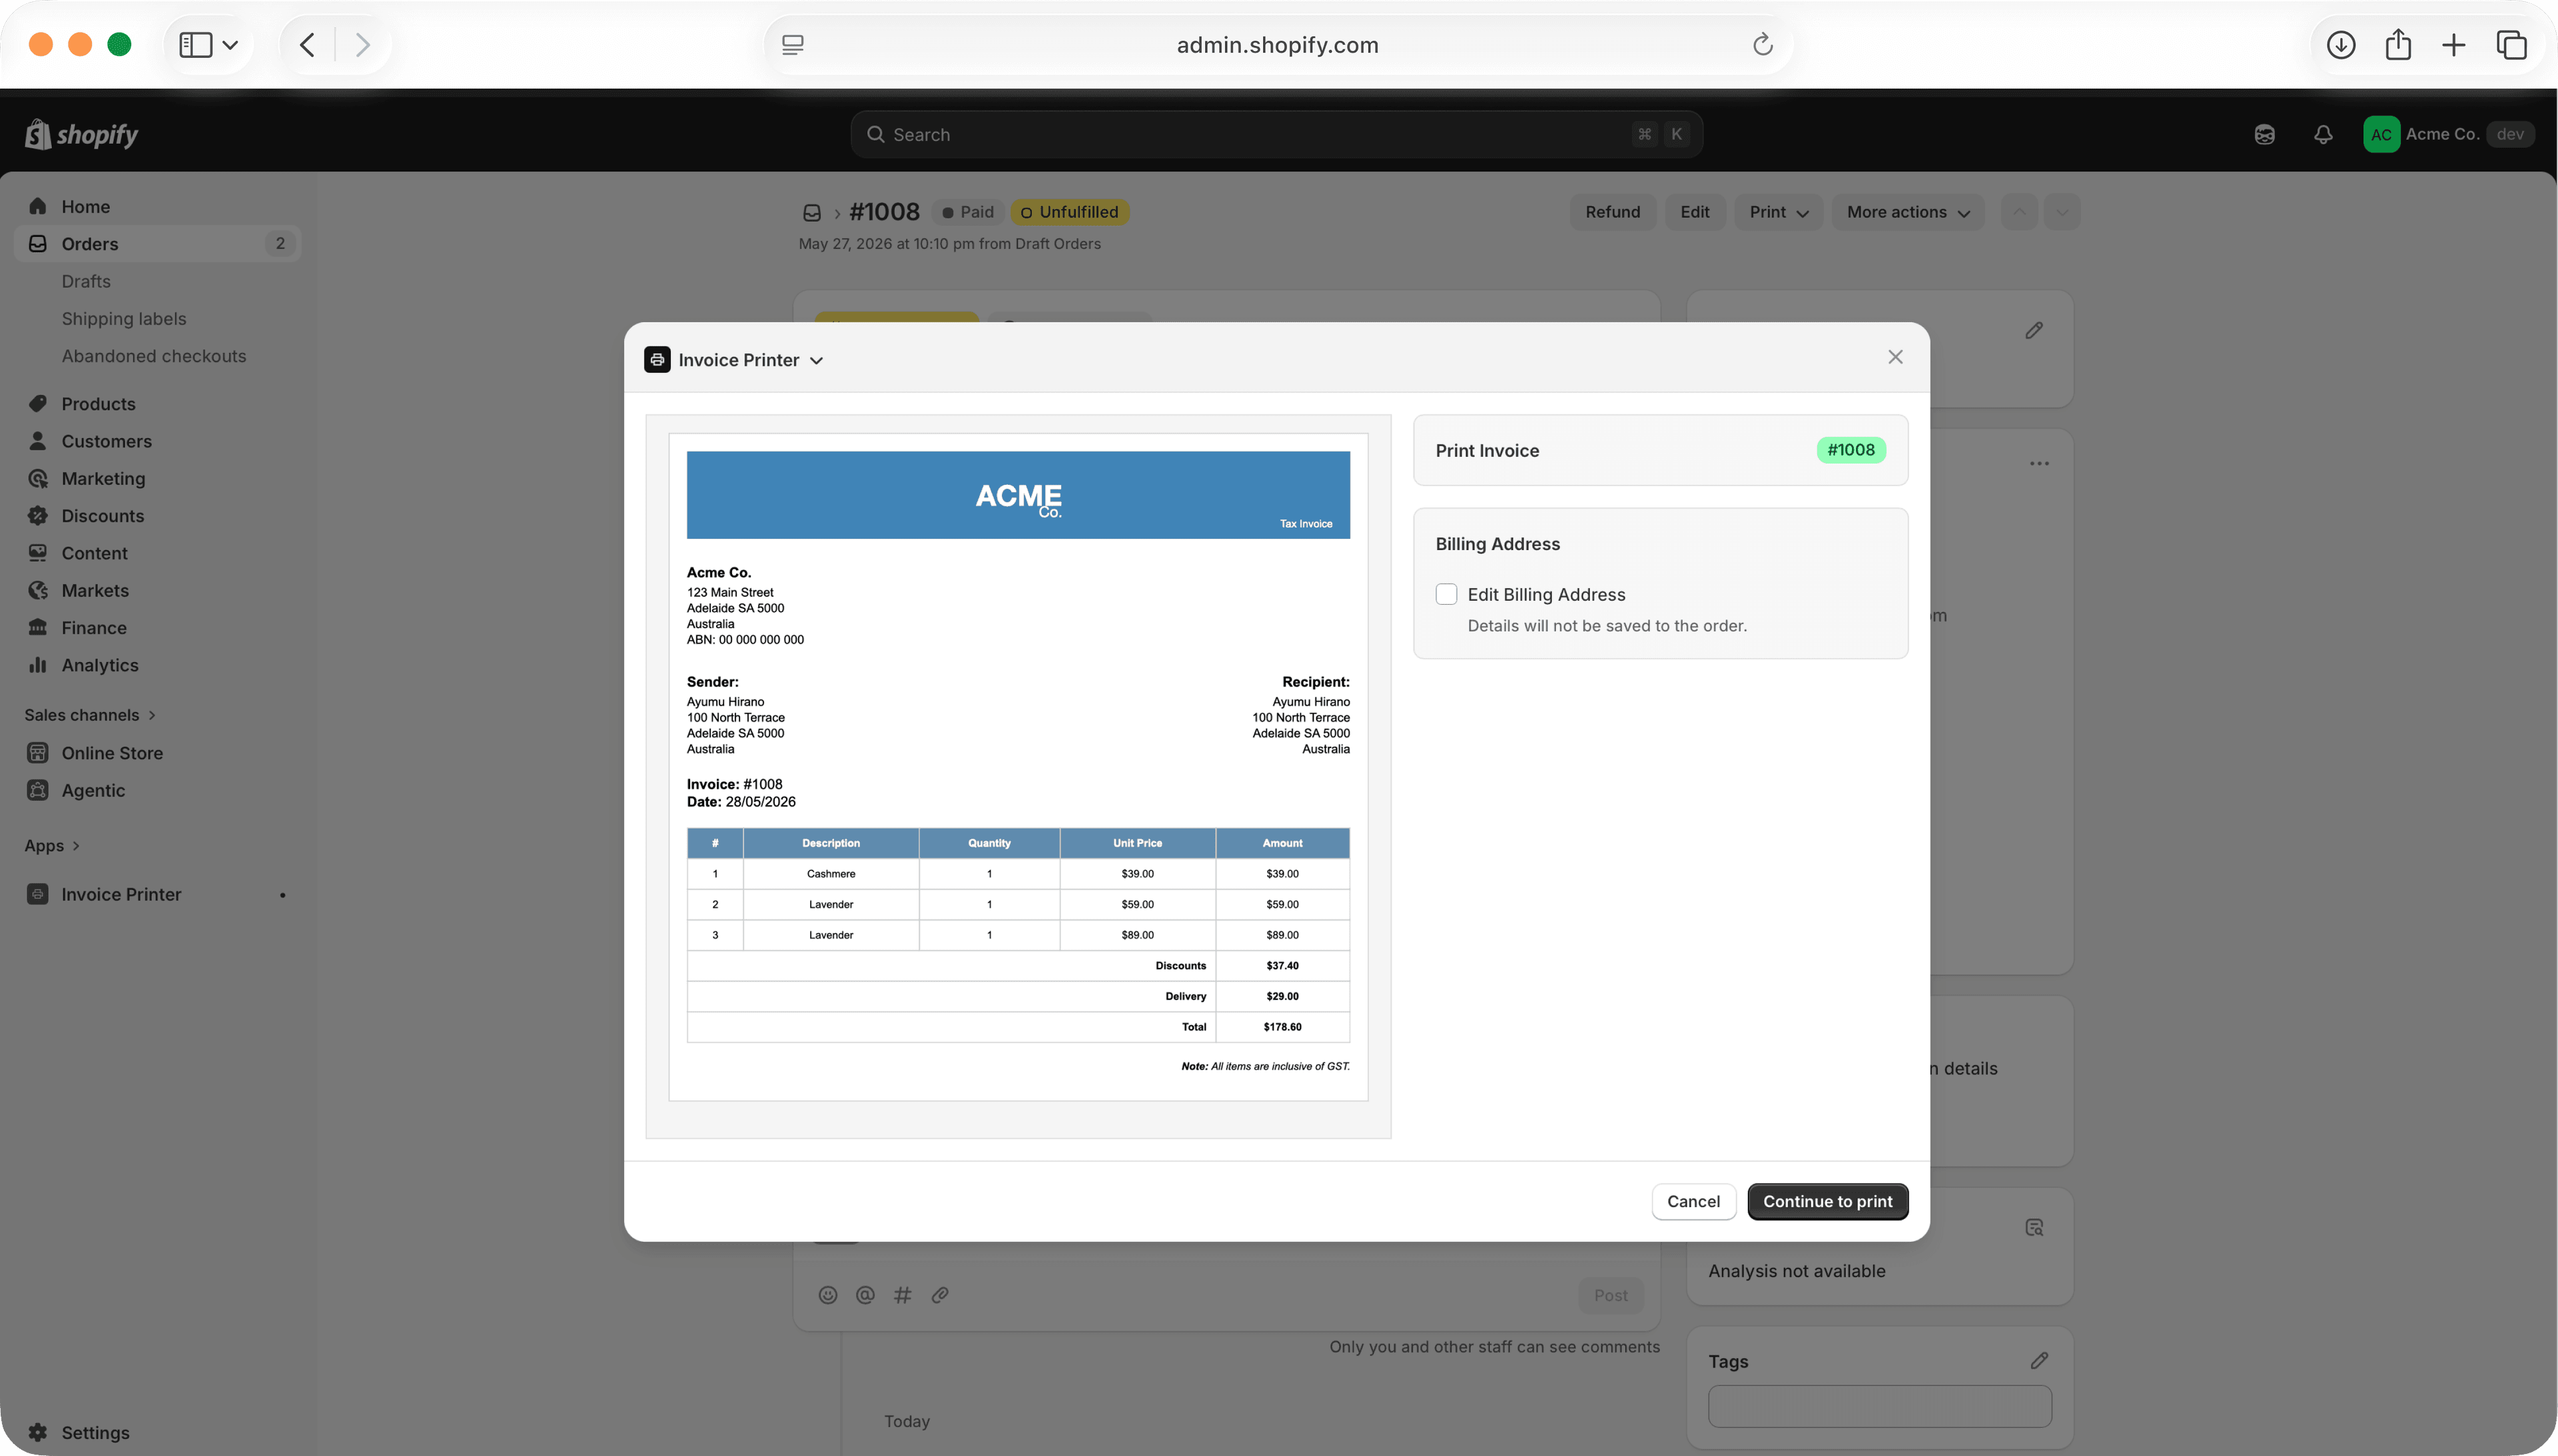This screenshot has height=1456, width=2558.
Task: Click the hashtag icon in comment
Action: click(902, 1295)
